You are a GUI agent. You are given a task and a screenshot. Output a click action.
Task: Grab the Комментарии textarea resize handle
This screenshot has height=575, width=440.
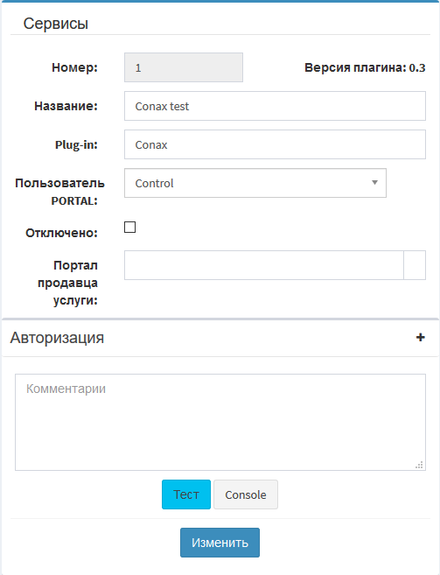coord(420,465)
